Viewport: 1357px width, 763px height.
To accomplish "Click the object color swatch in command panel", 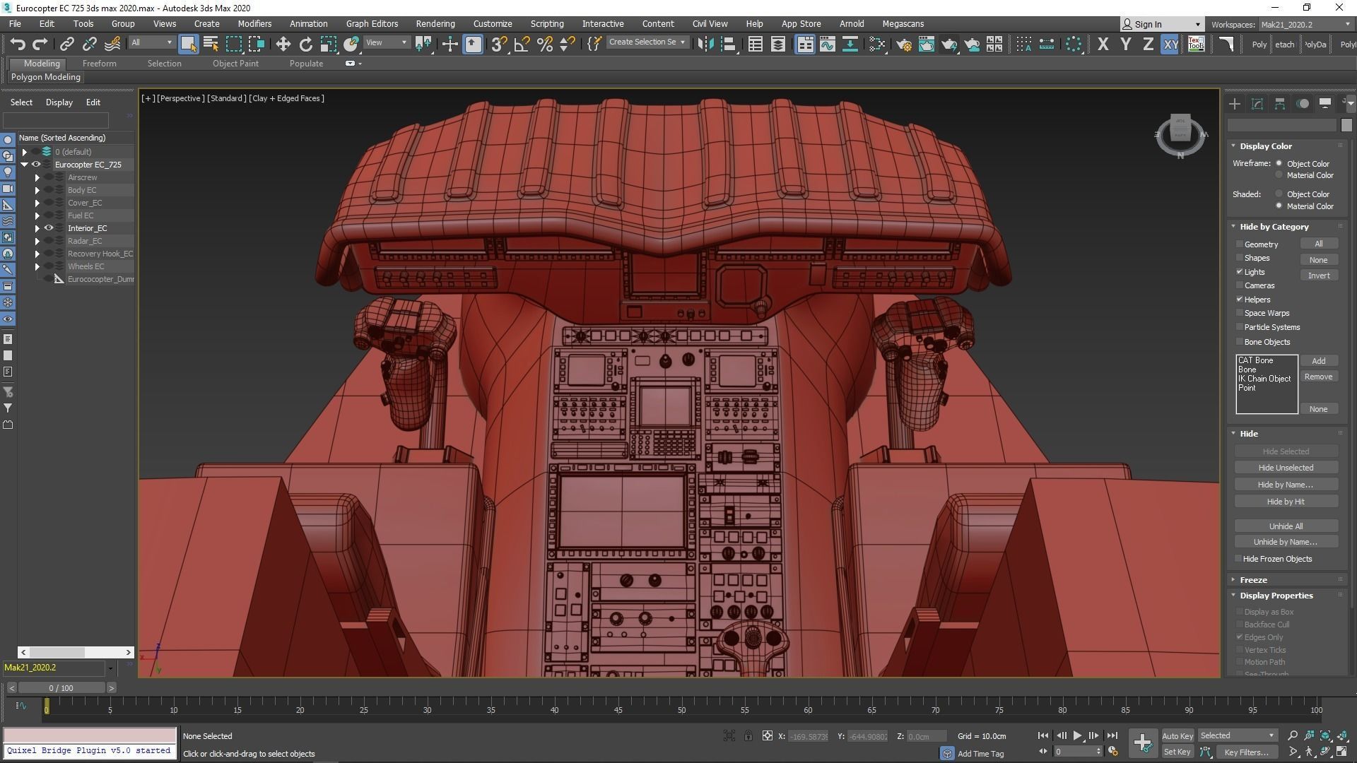I will (1346, 125).
